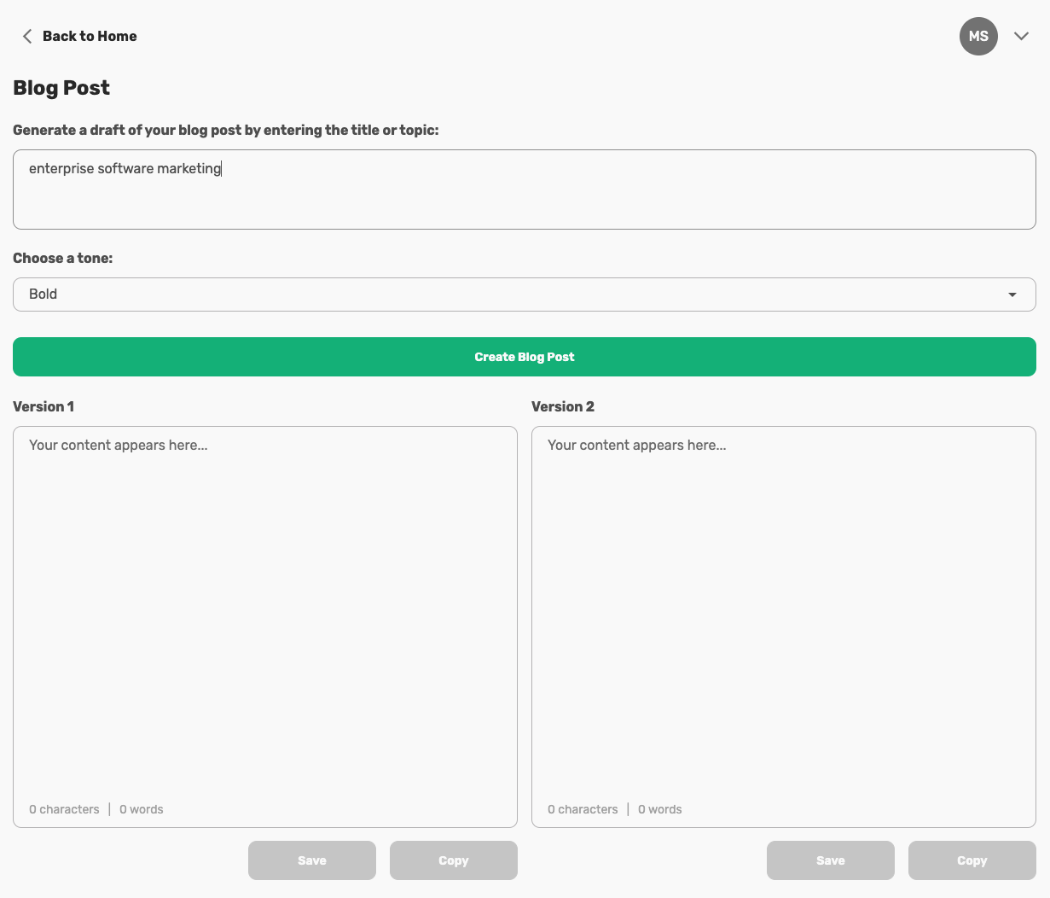Focus the blog topic text field
Image resolution: width=1050 pixels, height=898 pixels.
pyautogui.click(x=525, y=190)
